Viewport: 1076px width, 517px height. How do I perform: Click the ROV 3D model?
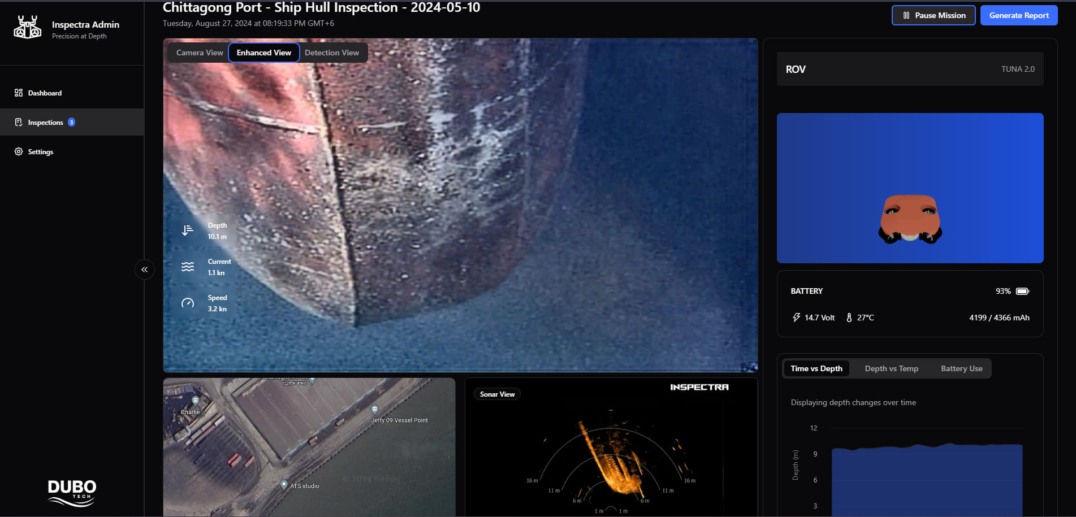pyautogui.click(x=910, y=219)
